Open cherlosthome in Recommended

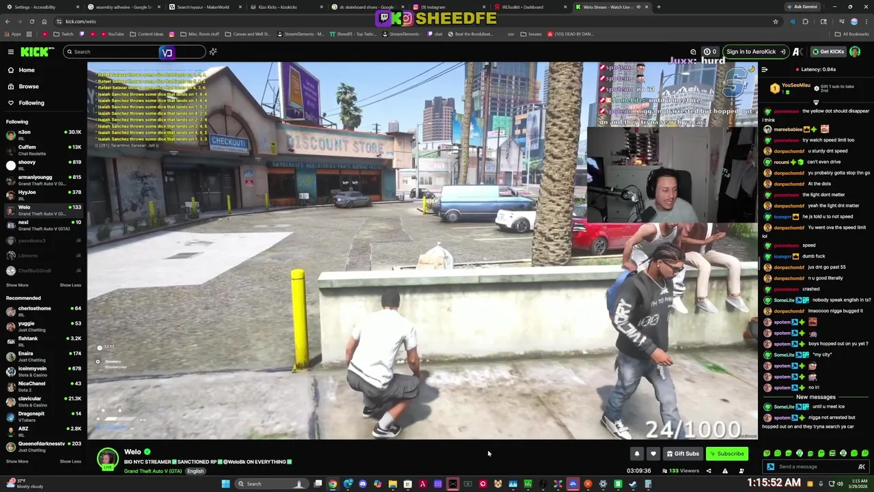(42, 311)
